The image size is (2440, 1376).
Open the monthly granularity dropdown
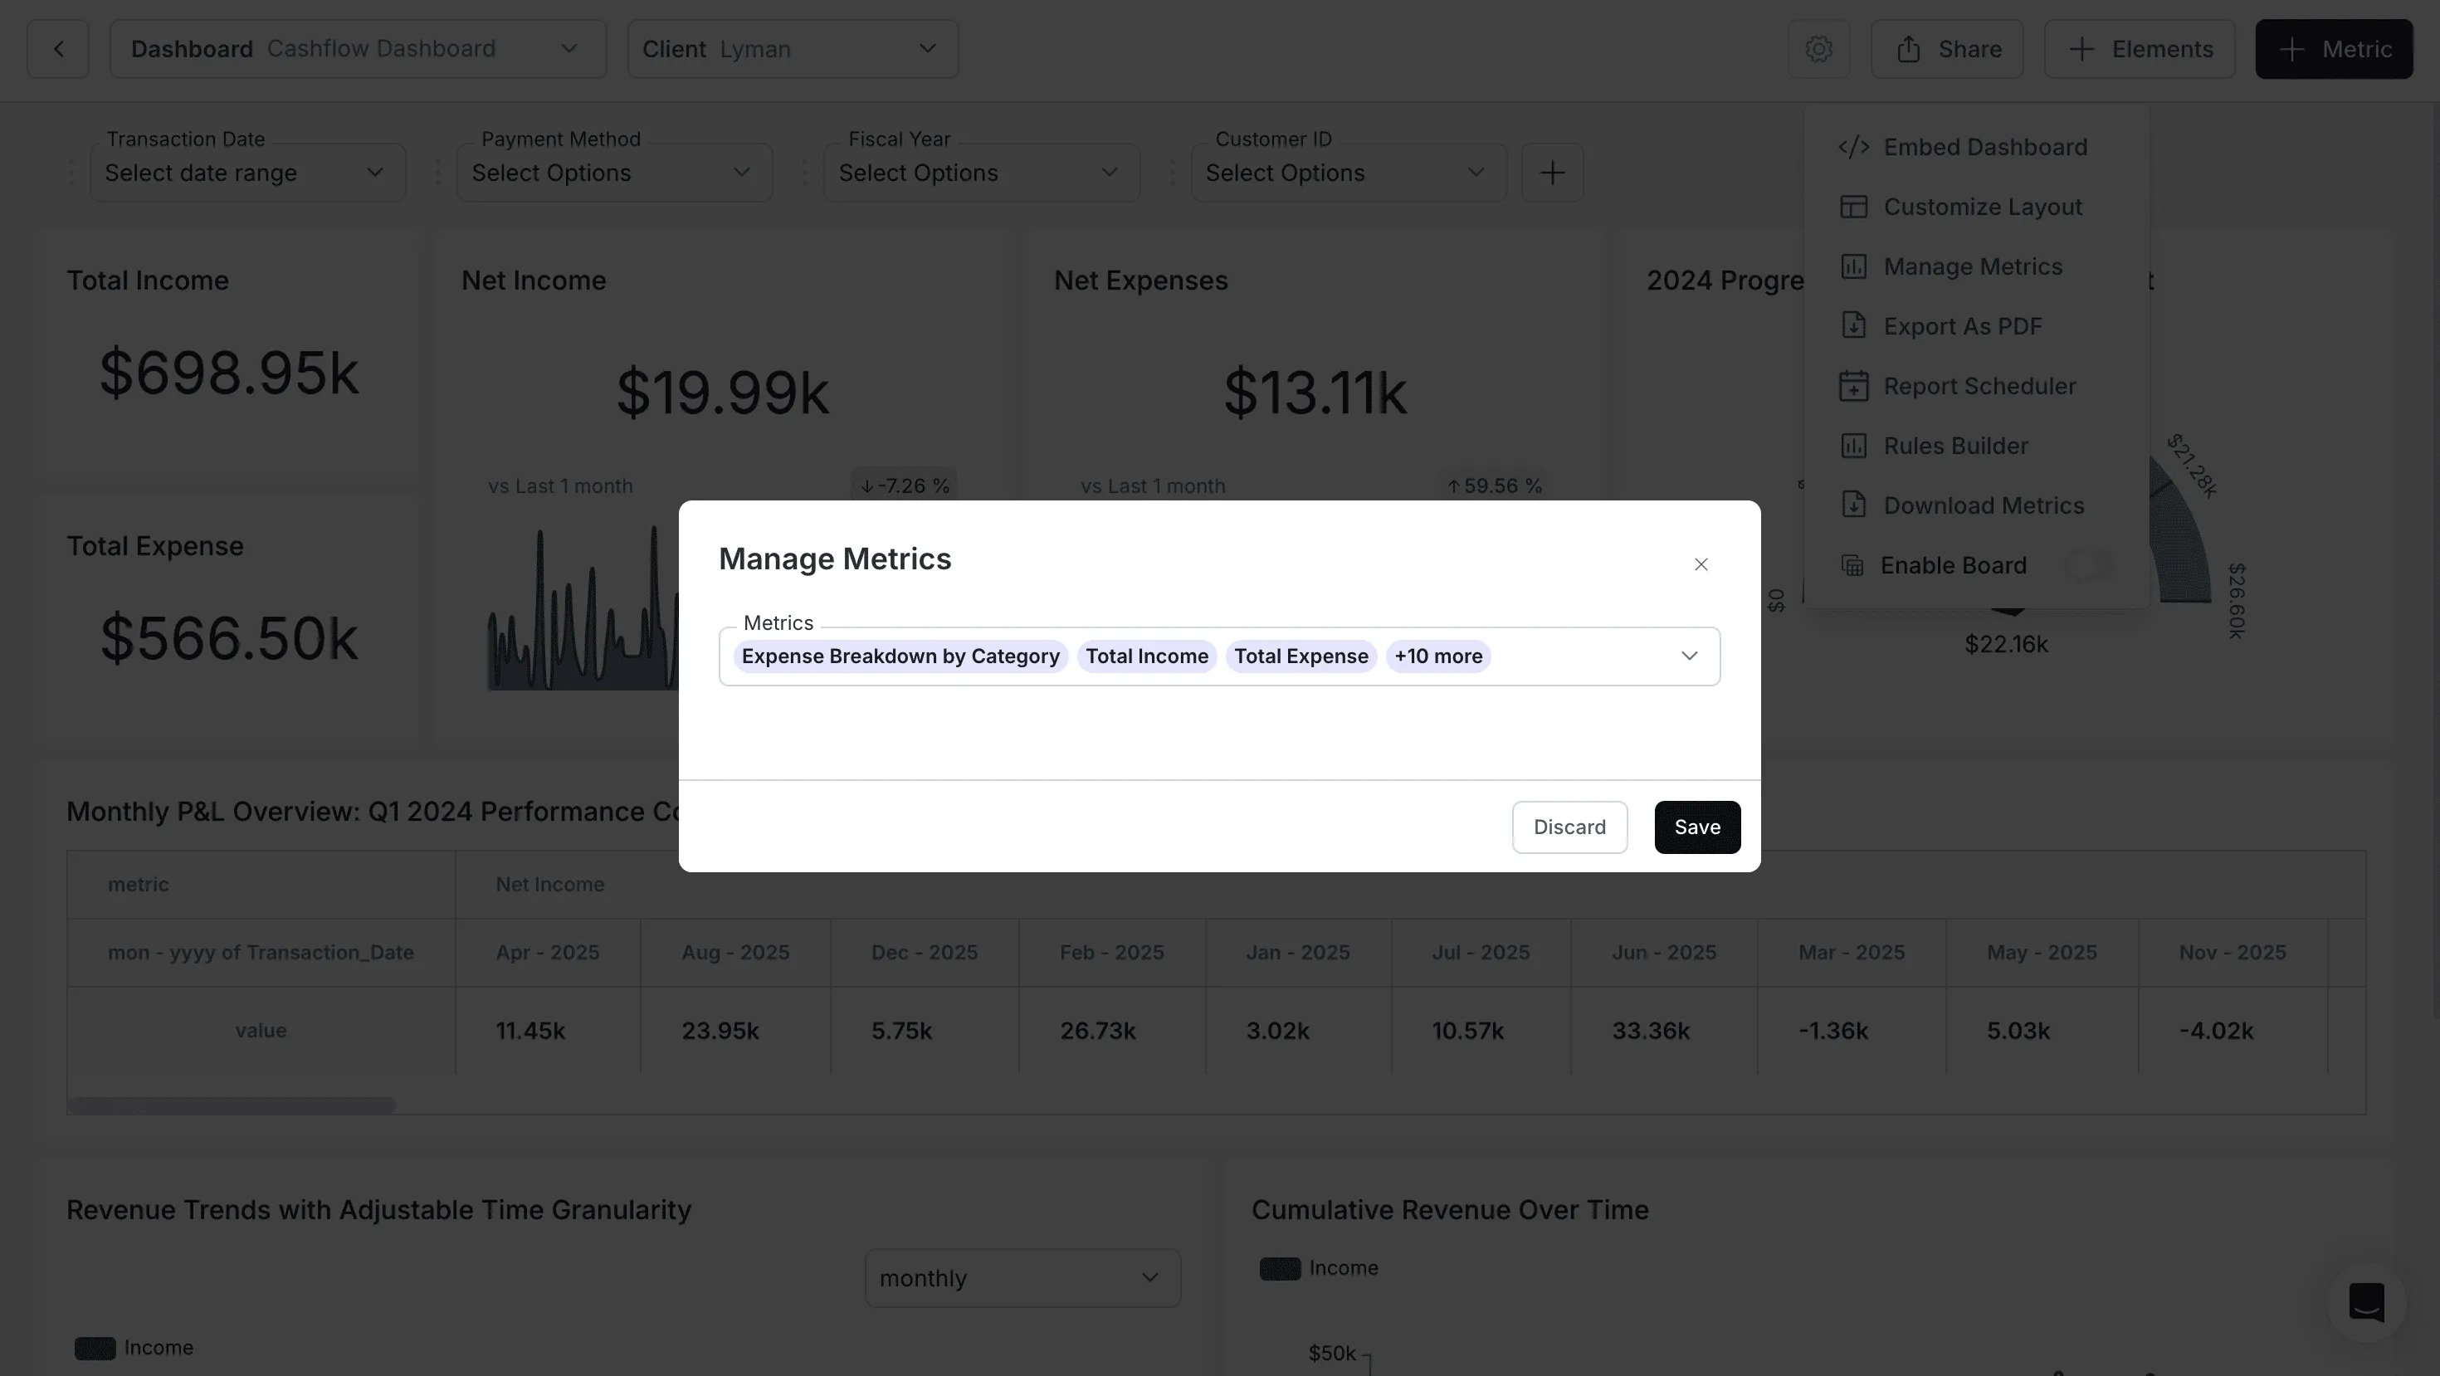tap(1023, 1278)
